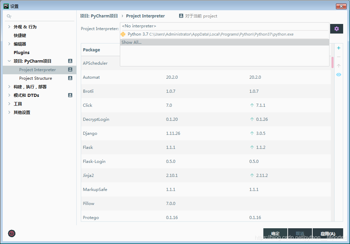Select Show All... in interpreter dropdown

[x=225, y=42]
